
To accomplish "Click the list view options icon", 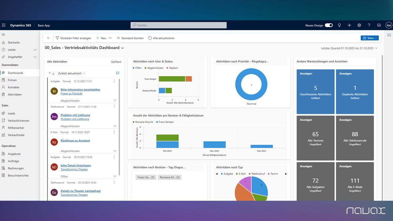I will tap(118, 73).
